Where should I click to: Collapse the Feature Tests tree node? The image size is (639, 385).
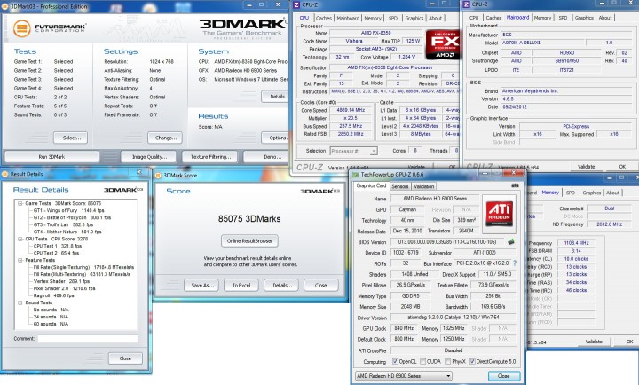coord(20,260)
